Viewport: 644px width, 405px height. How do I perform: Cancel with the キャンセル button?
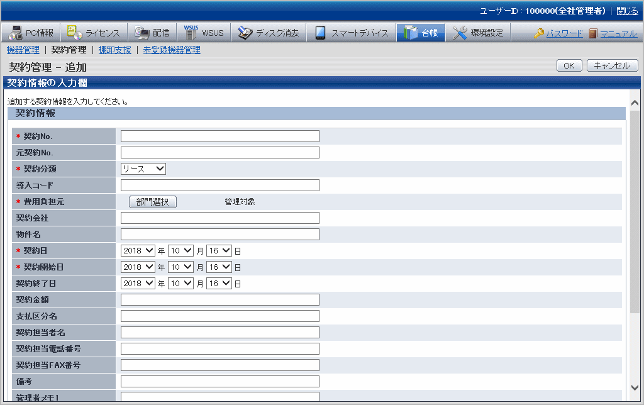click(612, 66)
